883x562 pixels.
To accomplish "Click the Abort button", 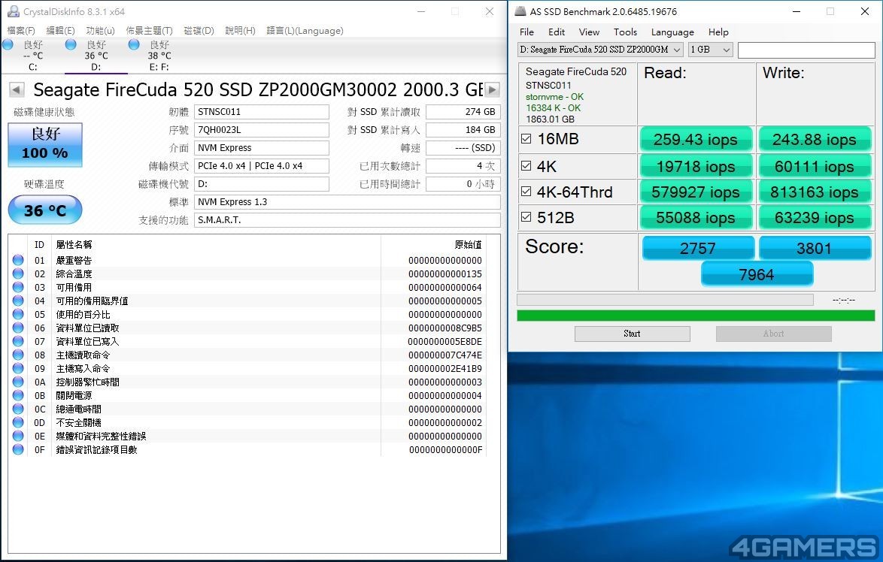I will [774, 334].
